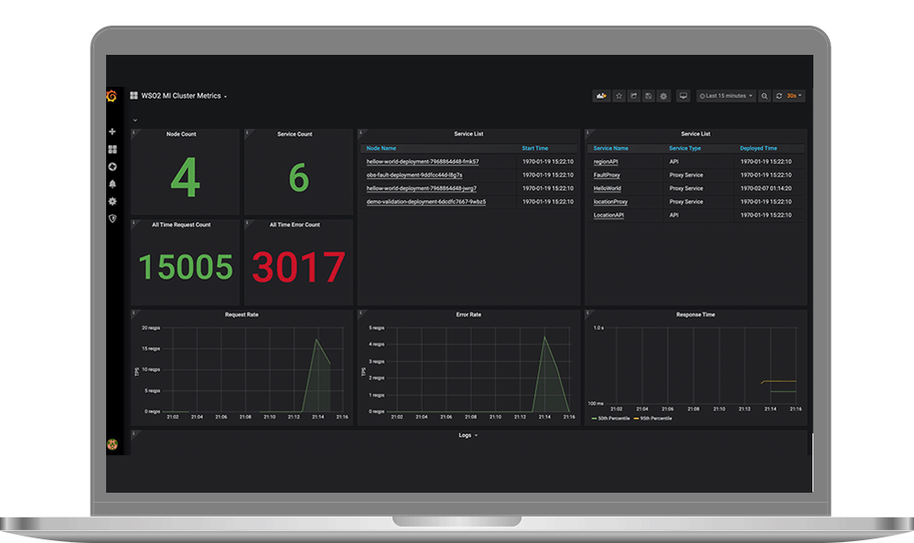This screenshot has height=543, width=914.
Task: Collapse the row chevron above Node Count
Action: pos(135,120)
